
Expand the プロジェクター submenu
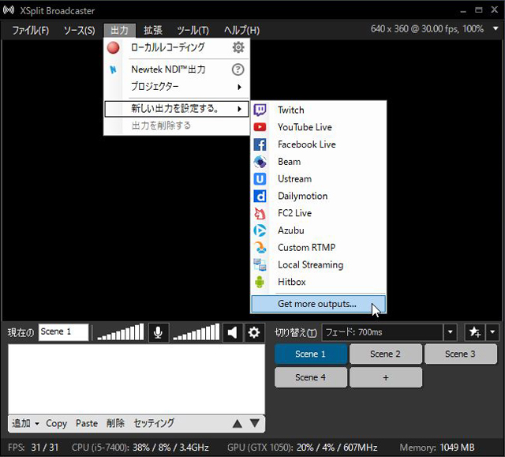tap(177, 87)
